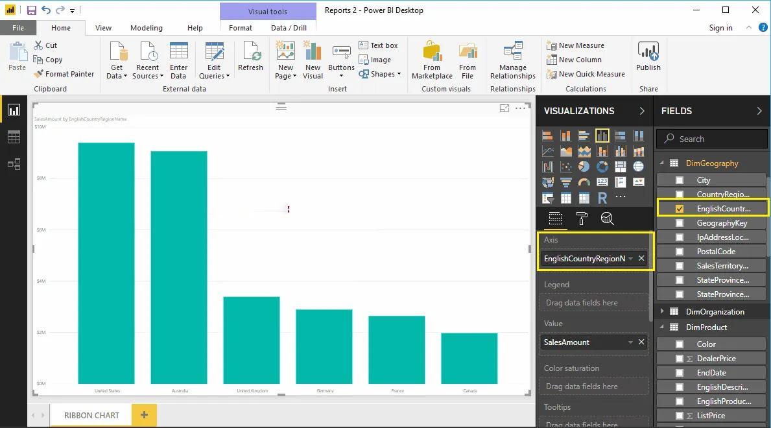Add a new report page
Viewport: 771px width, 428px height.
(144, 415)
